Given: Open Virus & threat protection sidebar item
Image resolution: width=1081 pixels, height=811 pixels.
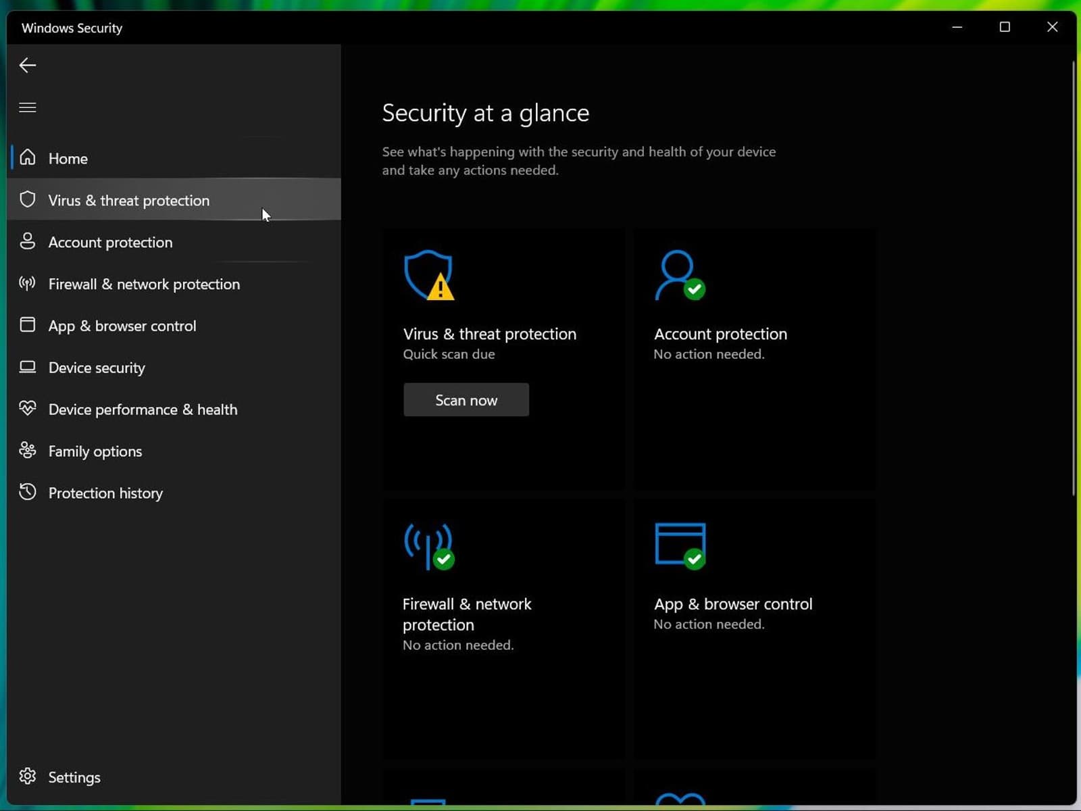Looking at the screenshot, I should pyautogui.click(x=174, y=200).
